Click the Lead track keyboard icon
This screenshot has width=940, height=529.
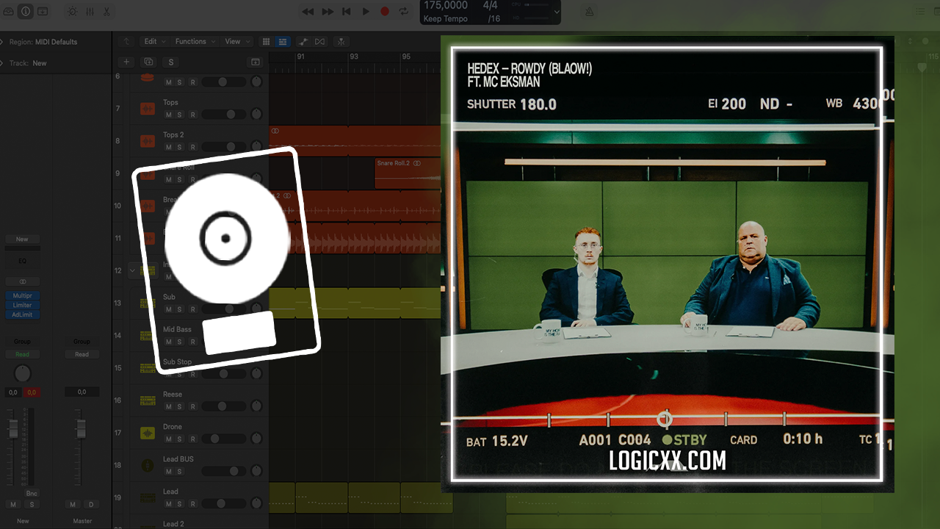click(x=148, y=497)
